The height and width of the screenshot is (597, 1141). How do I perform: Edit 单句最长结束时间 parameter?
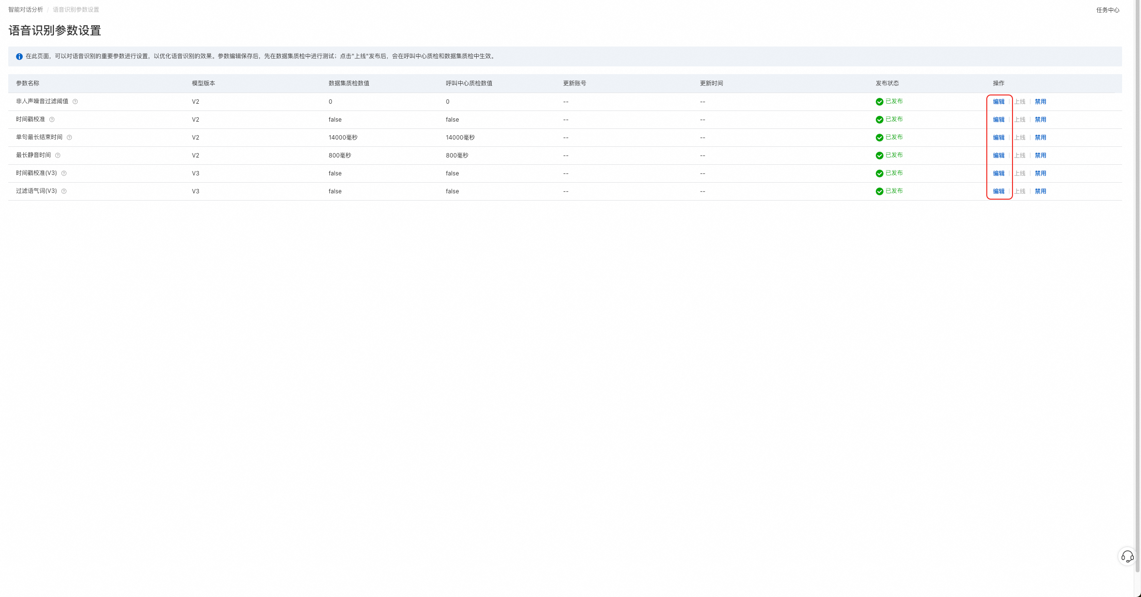coord(998,138)
